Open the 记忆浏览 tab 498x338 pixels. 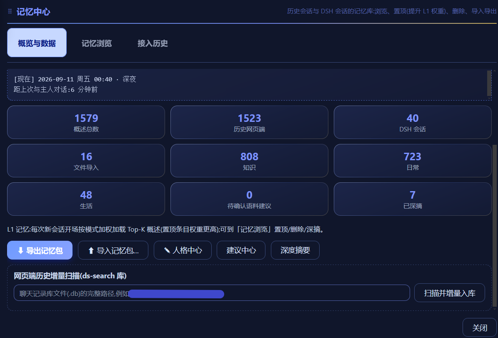tap(97, 43)
